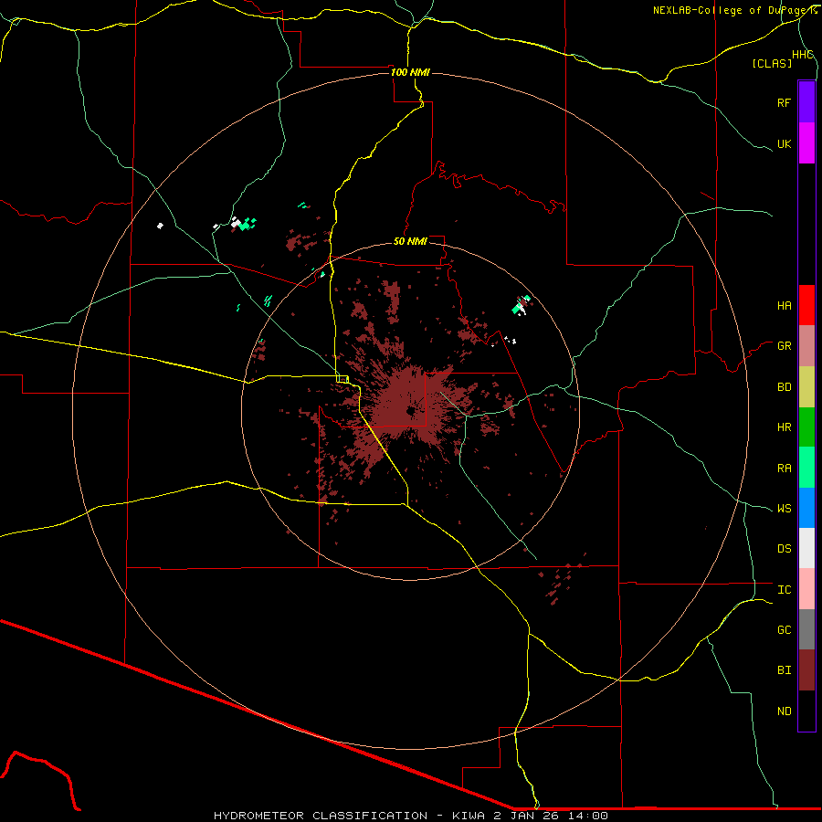Click the GR dusty-pink legend swatch

pyautogui.click(x=806, y=346)
